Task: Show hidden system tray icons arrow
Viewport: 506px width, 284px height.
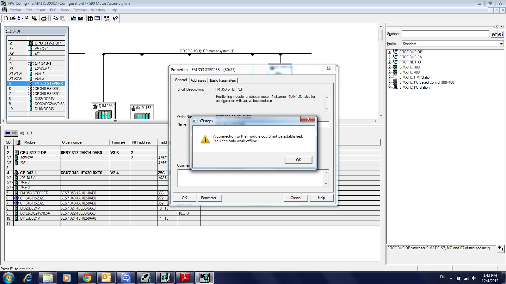Action: point(451,278)
